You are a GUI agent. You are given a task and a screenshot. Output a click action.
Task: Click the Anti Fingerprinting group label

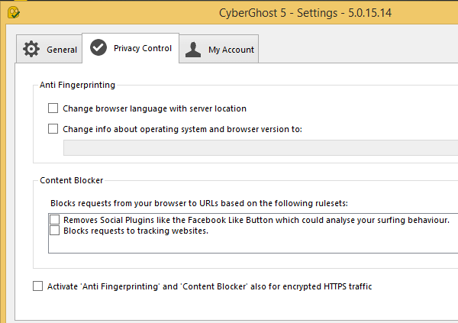point(77,85)
